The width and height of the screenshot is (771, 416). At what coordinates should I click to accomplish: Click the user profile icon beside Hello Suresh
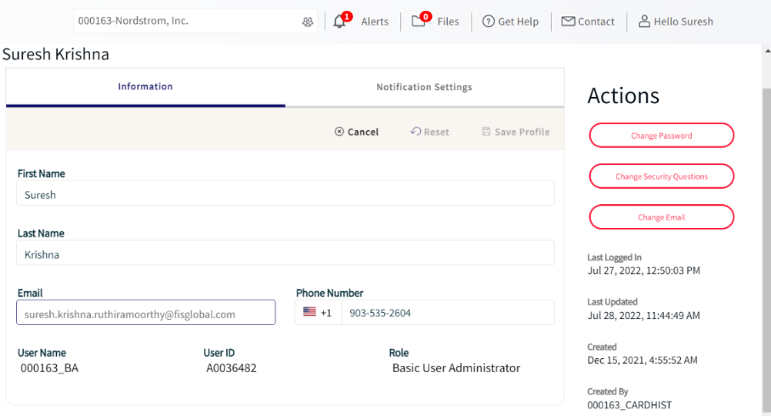tap(644, 21)
